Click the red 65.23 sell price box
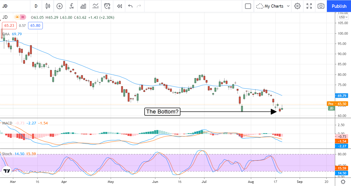Viewport: 351px width, 186px height. click(x=9, y=26)
